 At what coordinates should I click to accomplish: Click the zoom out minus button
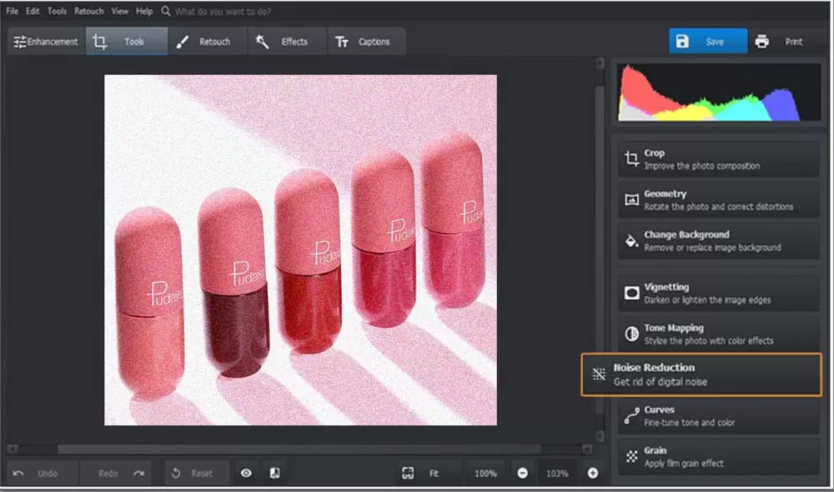[523, 473]
